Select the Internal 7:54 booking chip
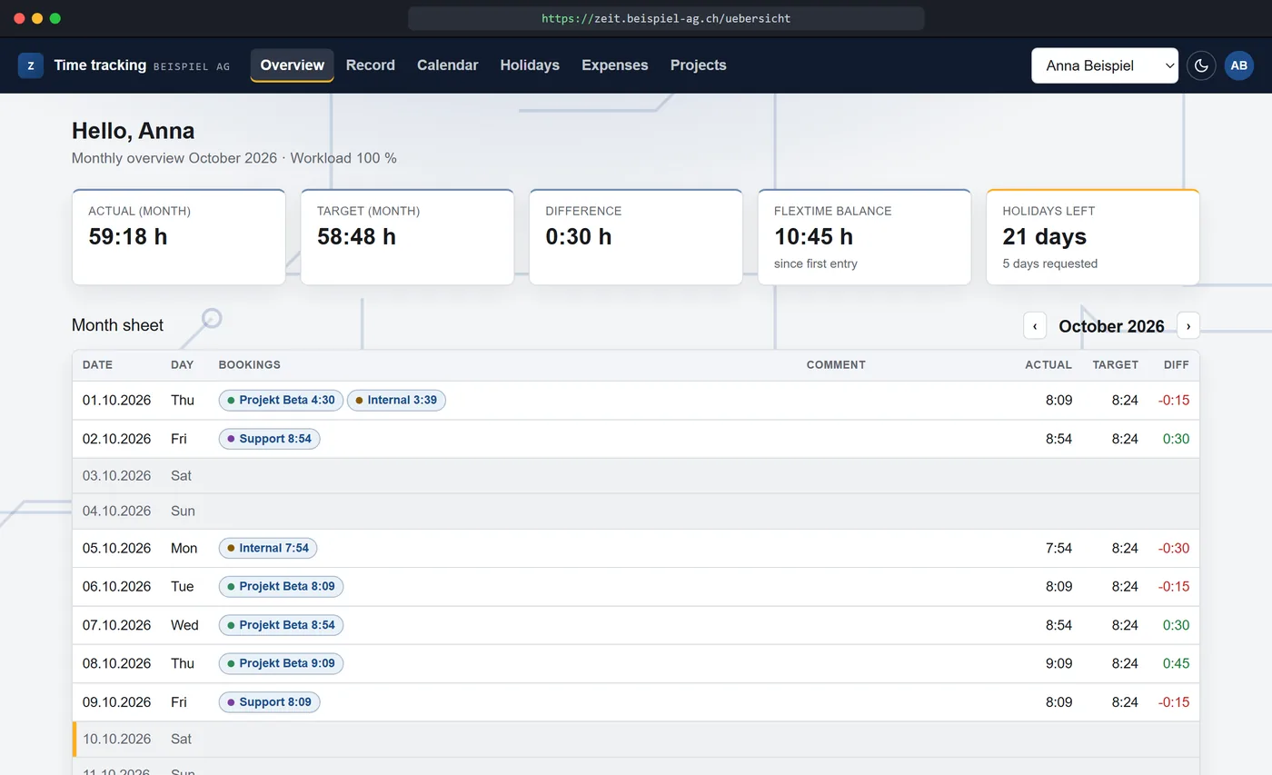Image resolution: width=1272 pixels, height=775 pixels. [x=268, y=548]
